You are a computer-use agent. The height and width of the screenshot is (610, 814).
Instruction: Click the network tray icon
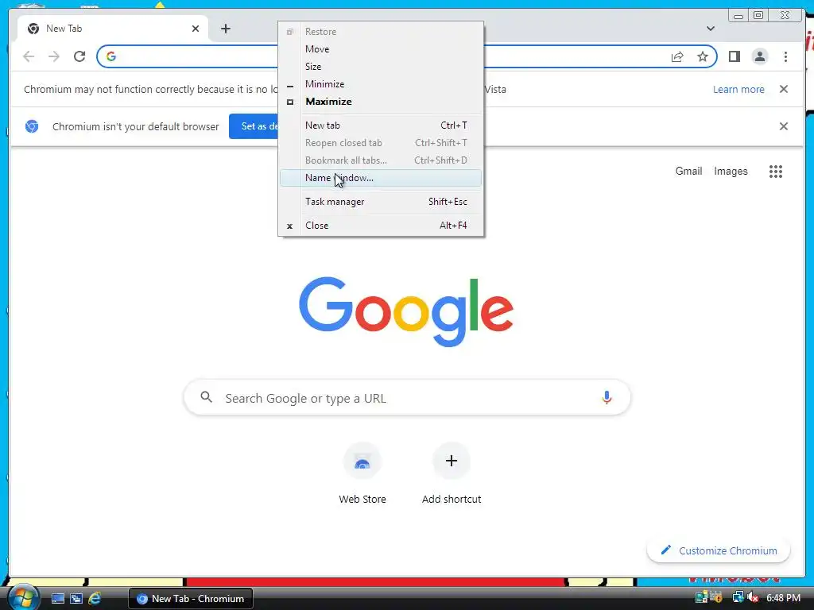(x=737, y=598)
